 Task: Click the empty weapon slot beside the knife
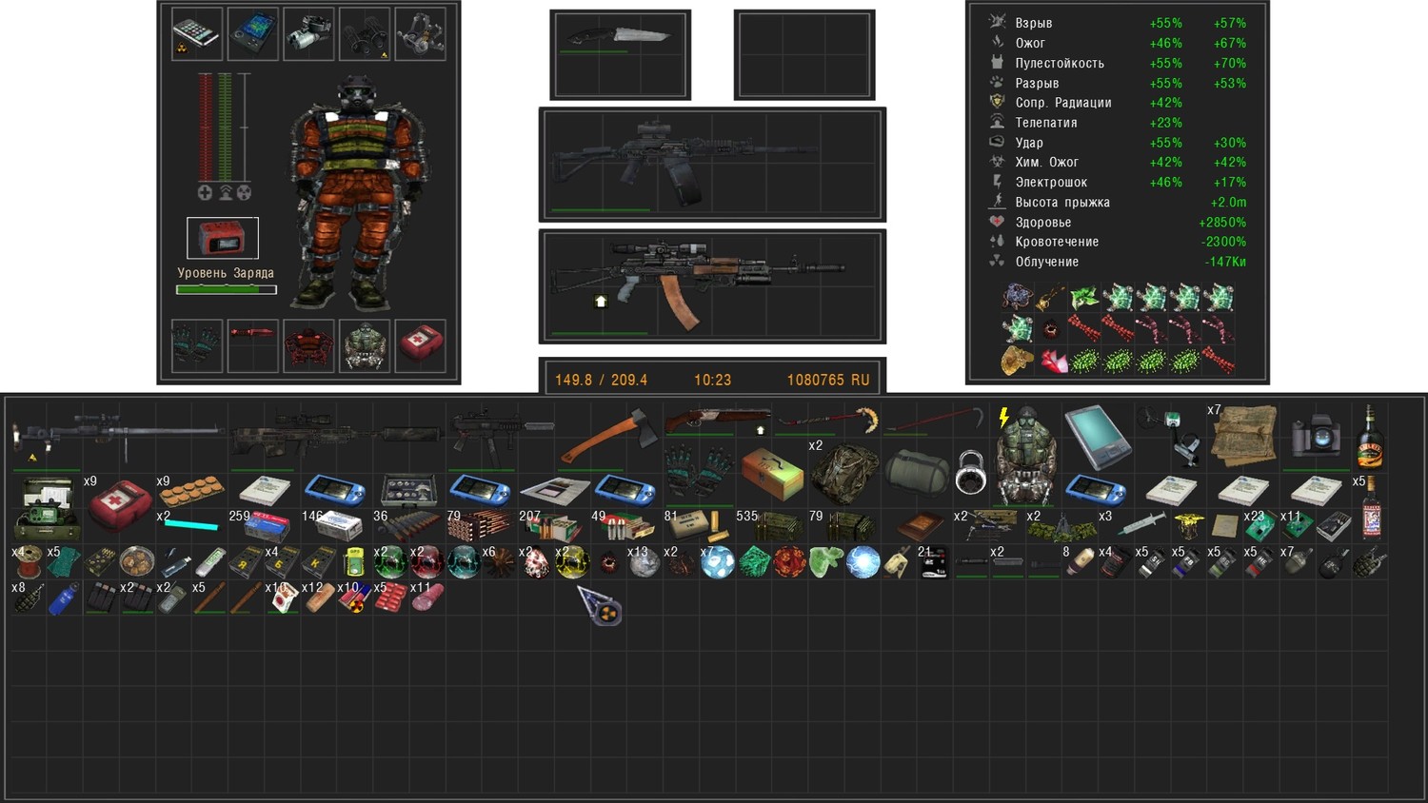804,54
